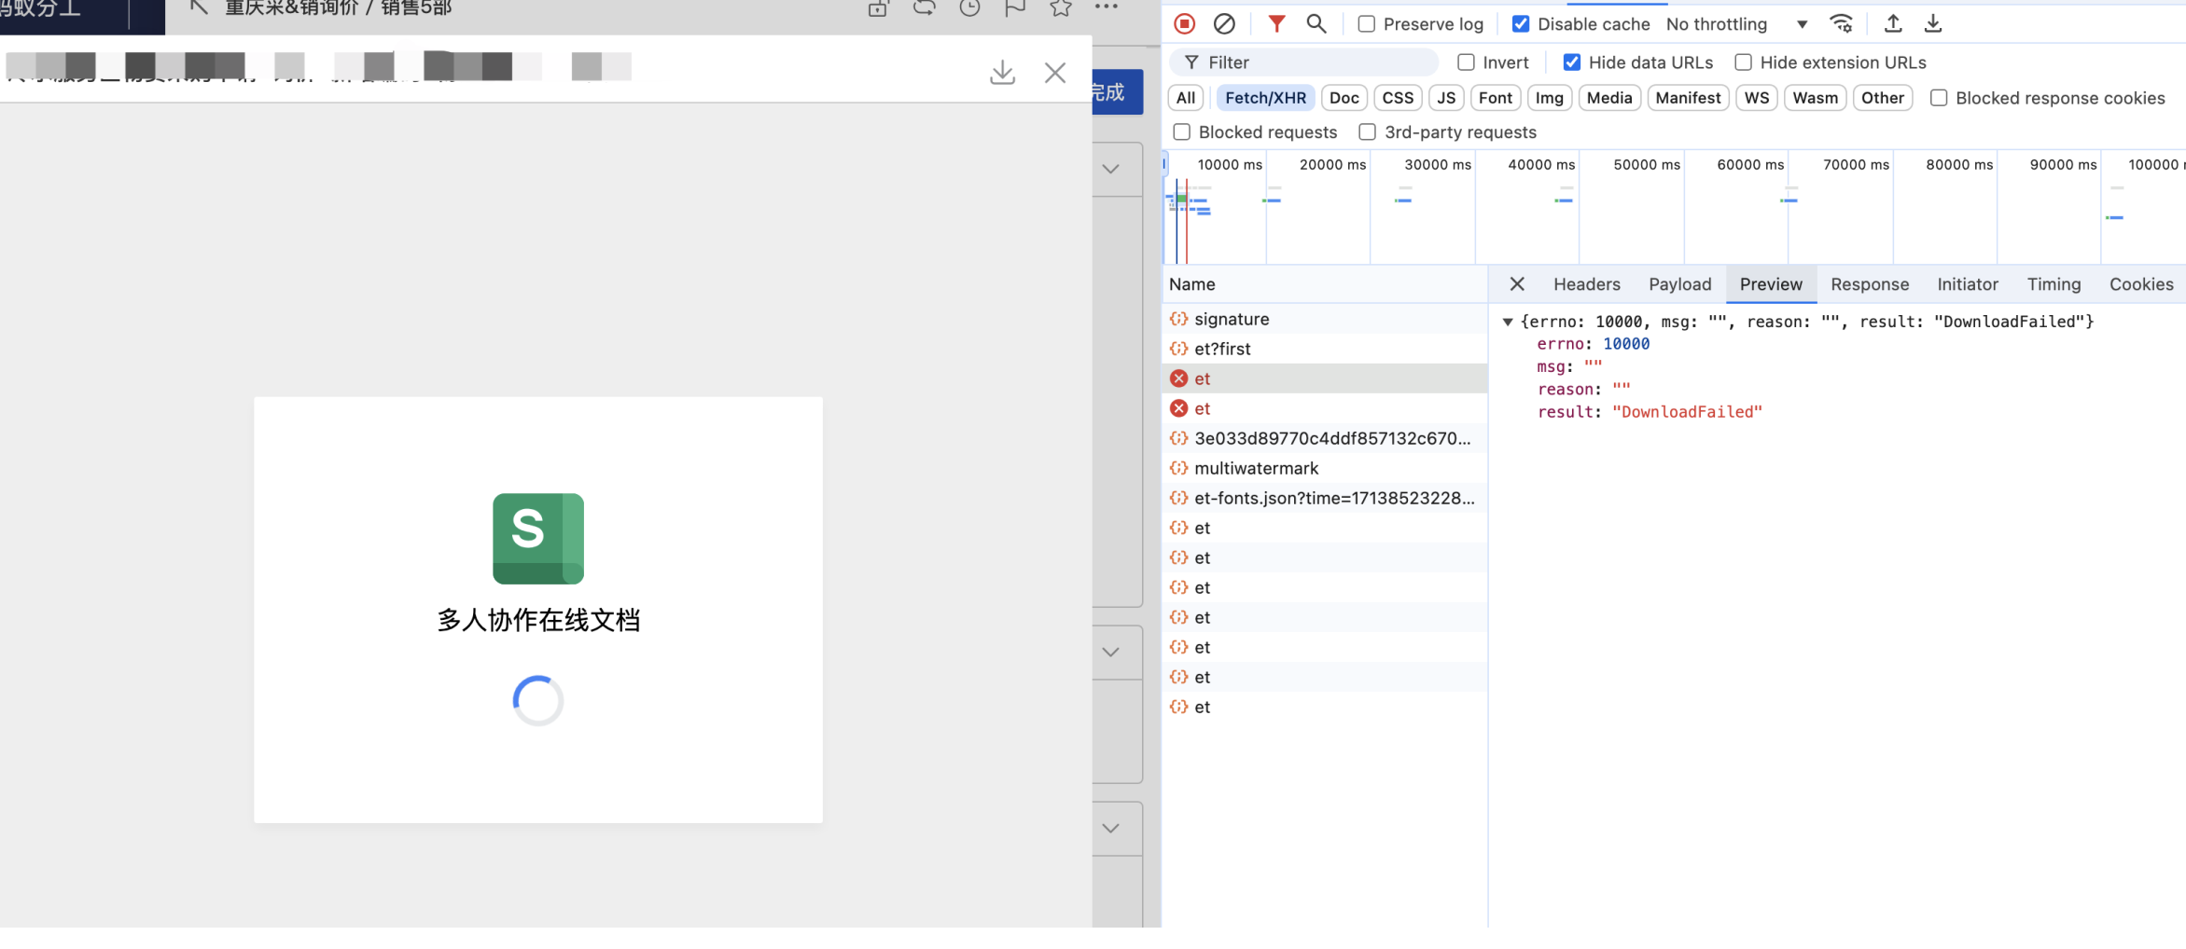Switch to the Headers tab
The image size is (2186, 949).
[x=1586, y=284]
